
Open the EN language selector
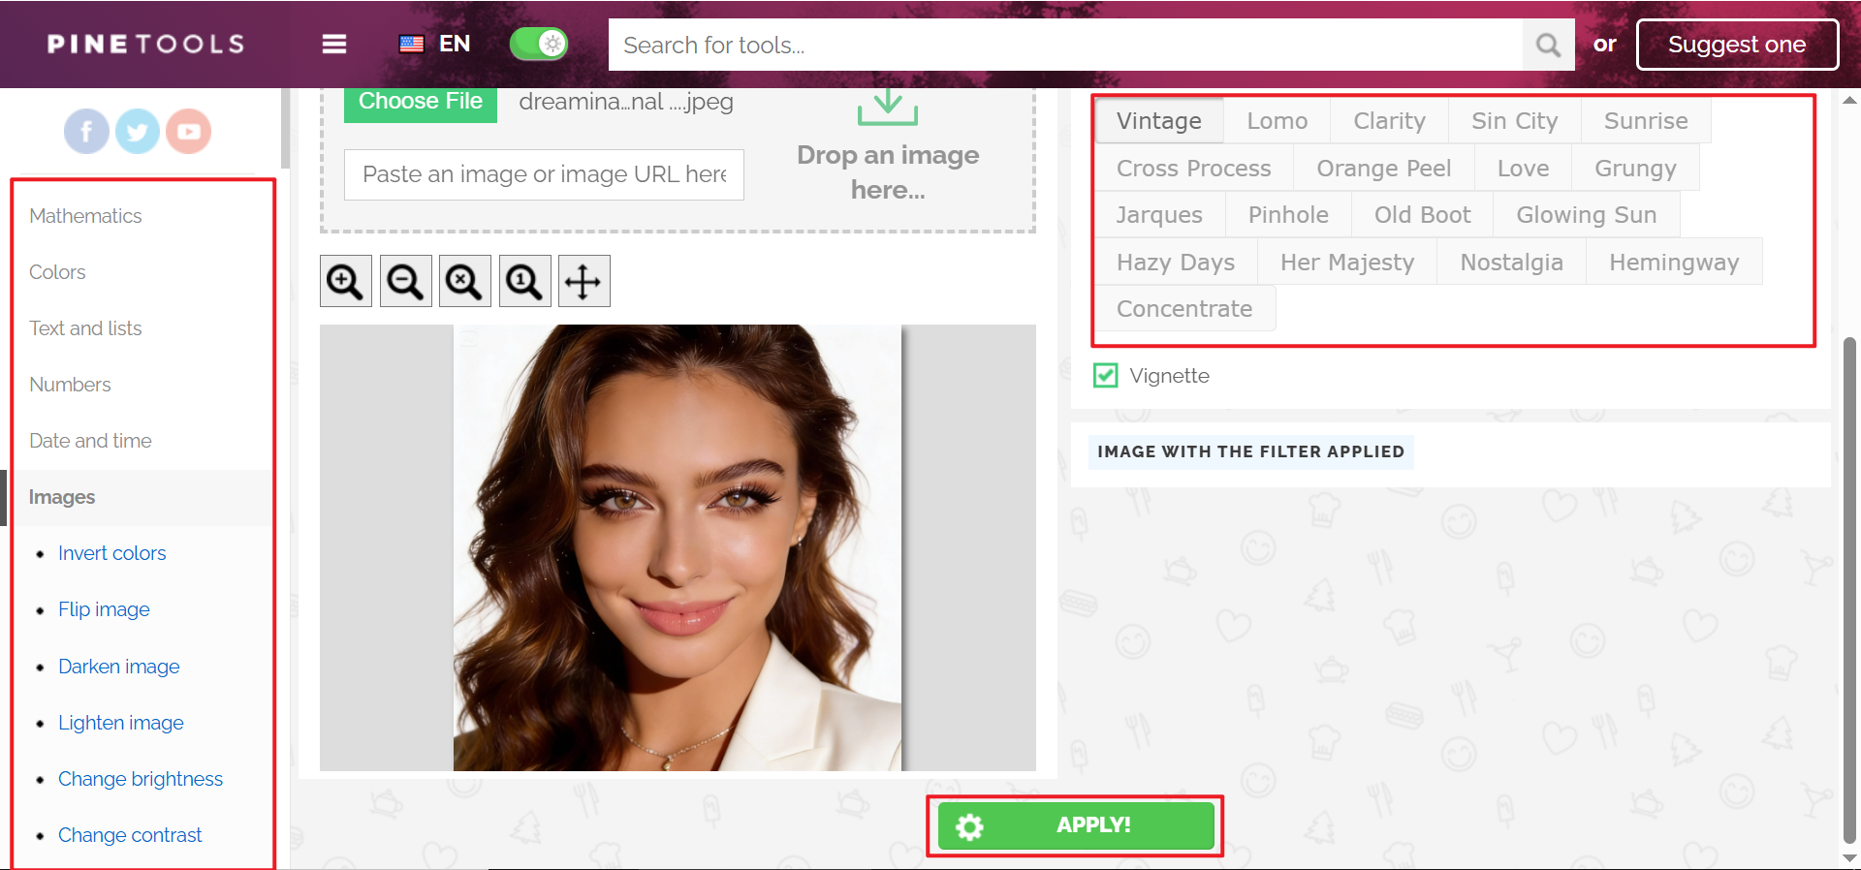pos(455,44)
